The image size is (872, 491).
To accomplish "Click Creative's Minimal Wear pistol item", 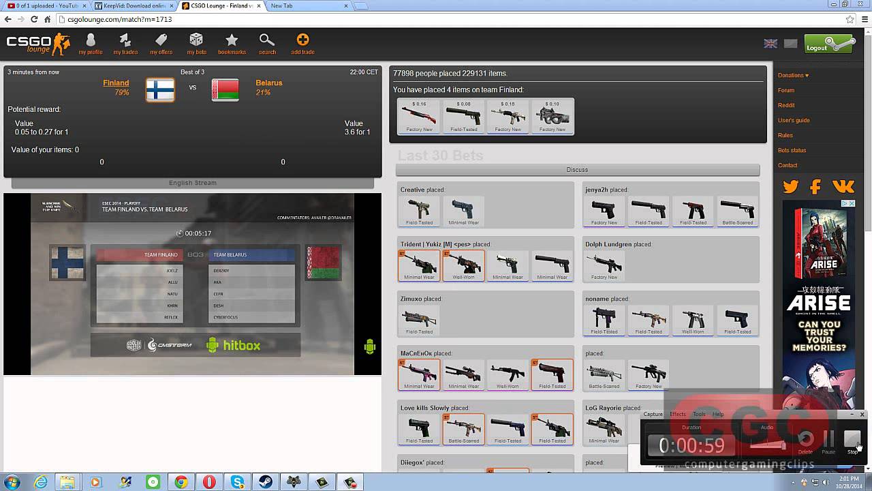I will (463, 211).
